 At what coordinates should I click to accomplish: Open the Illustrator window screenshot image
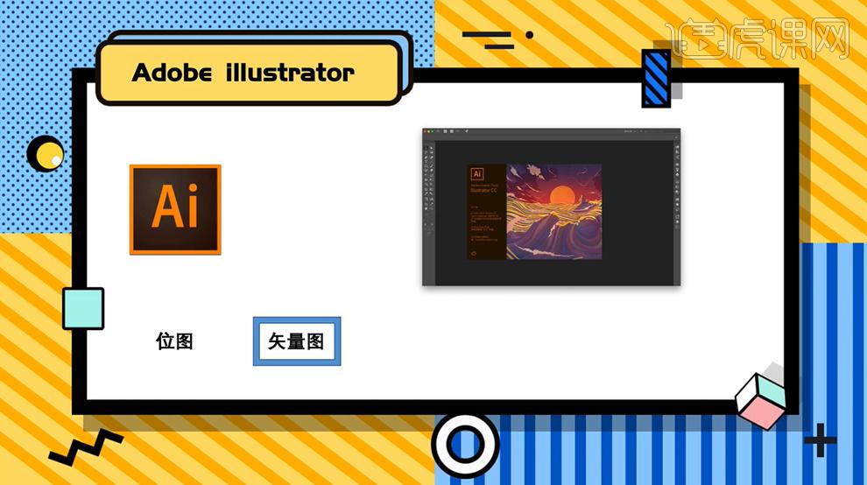(x=551, y=207)
